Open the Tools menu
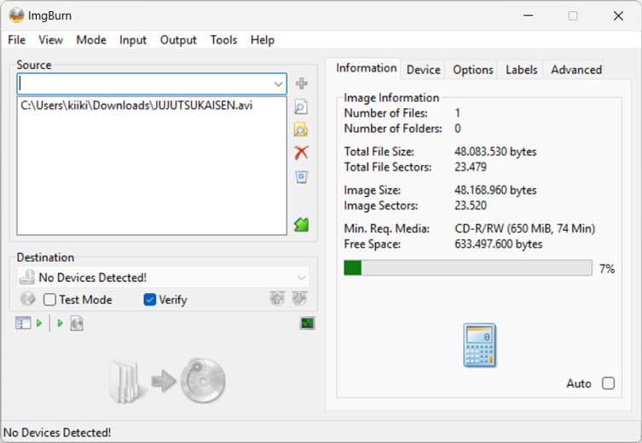Screen dimensions: 642x443 [x=223, y=40]
